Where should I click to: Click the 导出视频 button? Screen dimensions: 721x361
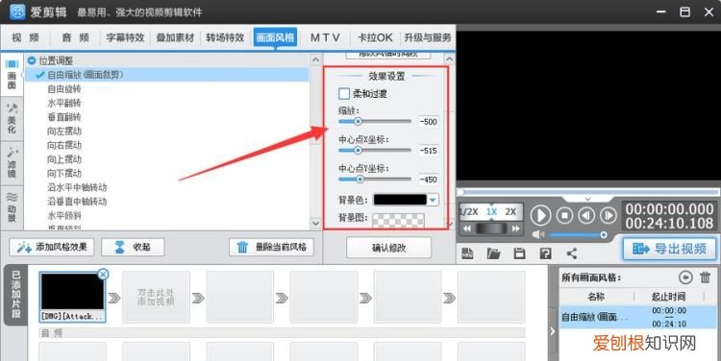670,249
